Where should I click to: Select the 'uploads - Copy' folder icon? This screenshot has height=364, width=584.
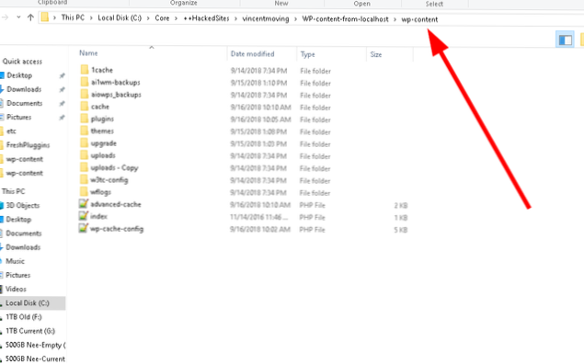(x=85, y=167)
